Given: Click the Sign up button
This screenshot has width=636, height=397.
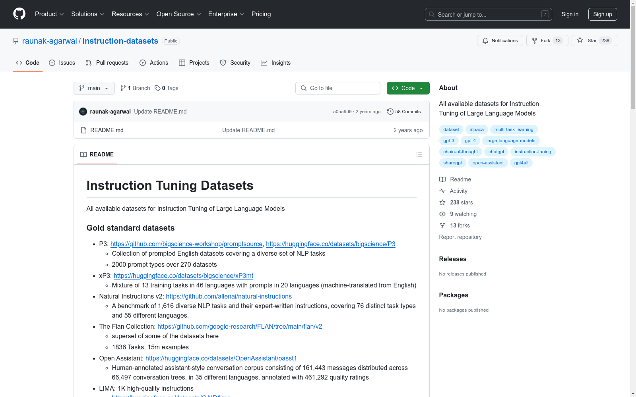Looking at the screenshot, I should point(603,14).
